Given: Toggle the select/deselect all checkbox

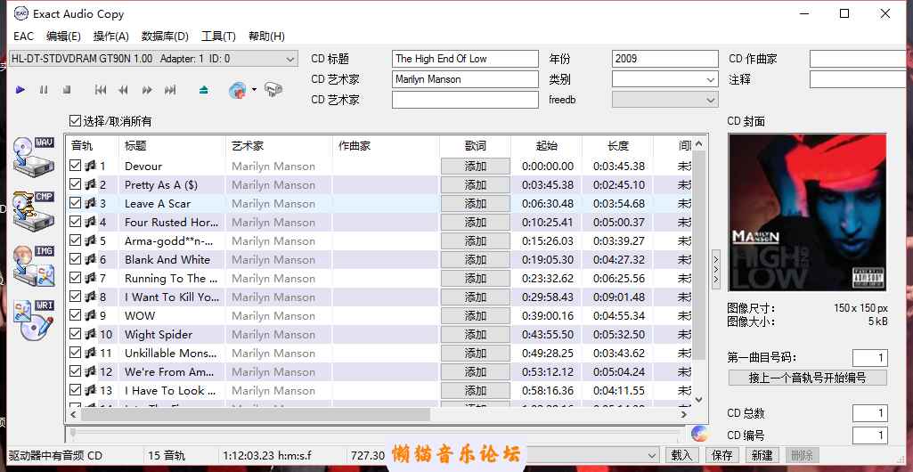Looking at the screenshot, I should (x=75, y=121).
